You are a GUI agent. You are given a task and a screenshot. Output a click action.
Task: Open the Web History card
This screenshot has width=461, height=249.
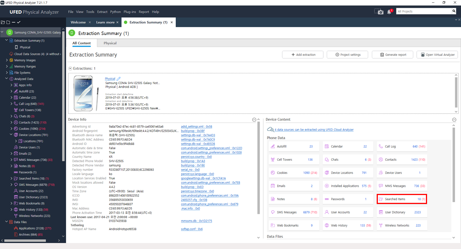pyautogui.click(x=348, y=225)
